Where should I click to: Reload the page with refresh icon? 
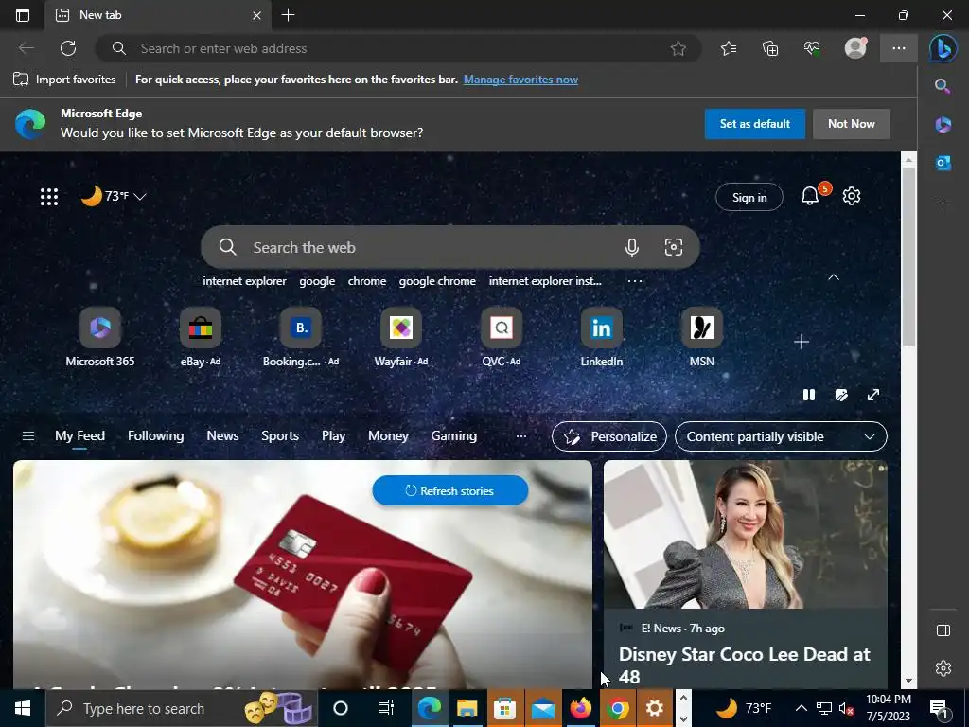[68, 48]
